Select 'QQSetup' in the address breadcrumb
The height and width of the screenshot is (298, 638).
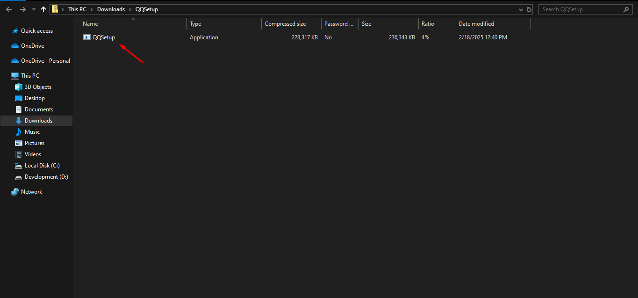coord(147,9)
